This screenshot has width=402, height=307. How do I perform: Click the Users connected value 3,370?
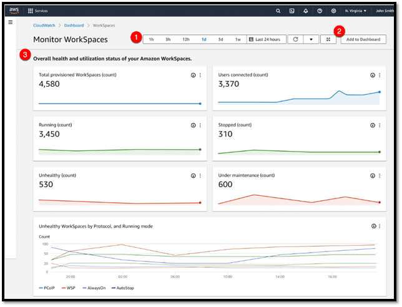tap(228, 84)
